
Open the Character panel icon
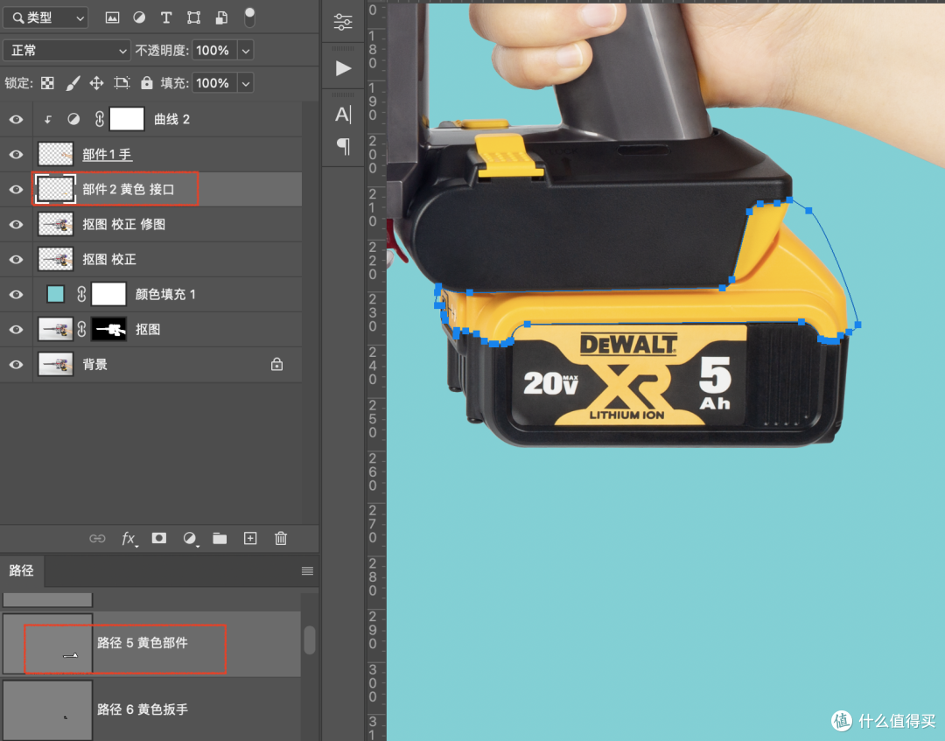(x=343, y=115)
